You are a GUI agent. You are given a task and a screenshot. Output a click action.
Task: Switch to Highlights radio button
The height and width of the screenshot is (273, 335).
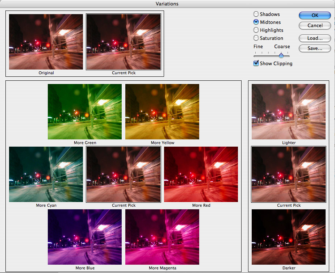pos(256,30)
